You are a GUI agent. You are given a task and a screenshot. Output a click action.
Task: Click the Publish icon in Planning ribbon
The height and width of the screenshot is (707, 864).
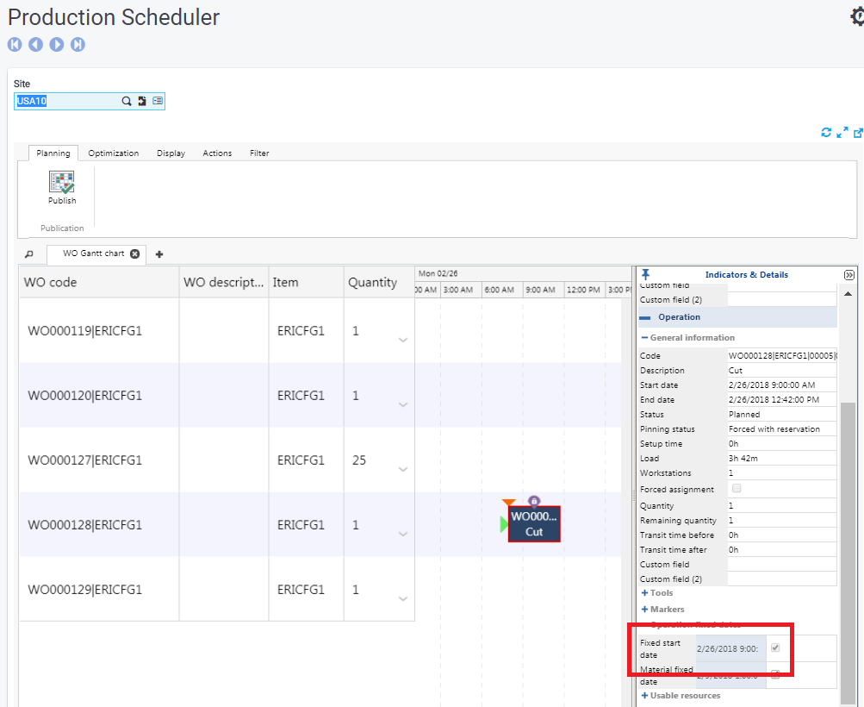click(x=61, y=183)
